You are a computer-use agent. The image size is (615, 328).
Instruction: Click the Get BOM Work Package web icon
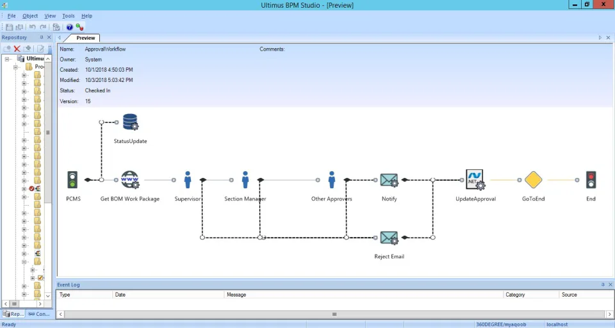(x=130, y=179)
